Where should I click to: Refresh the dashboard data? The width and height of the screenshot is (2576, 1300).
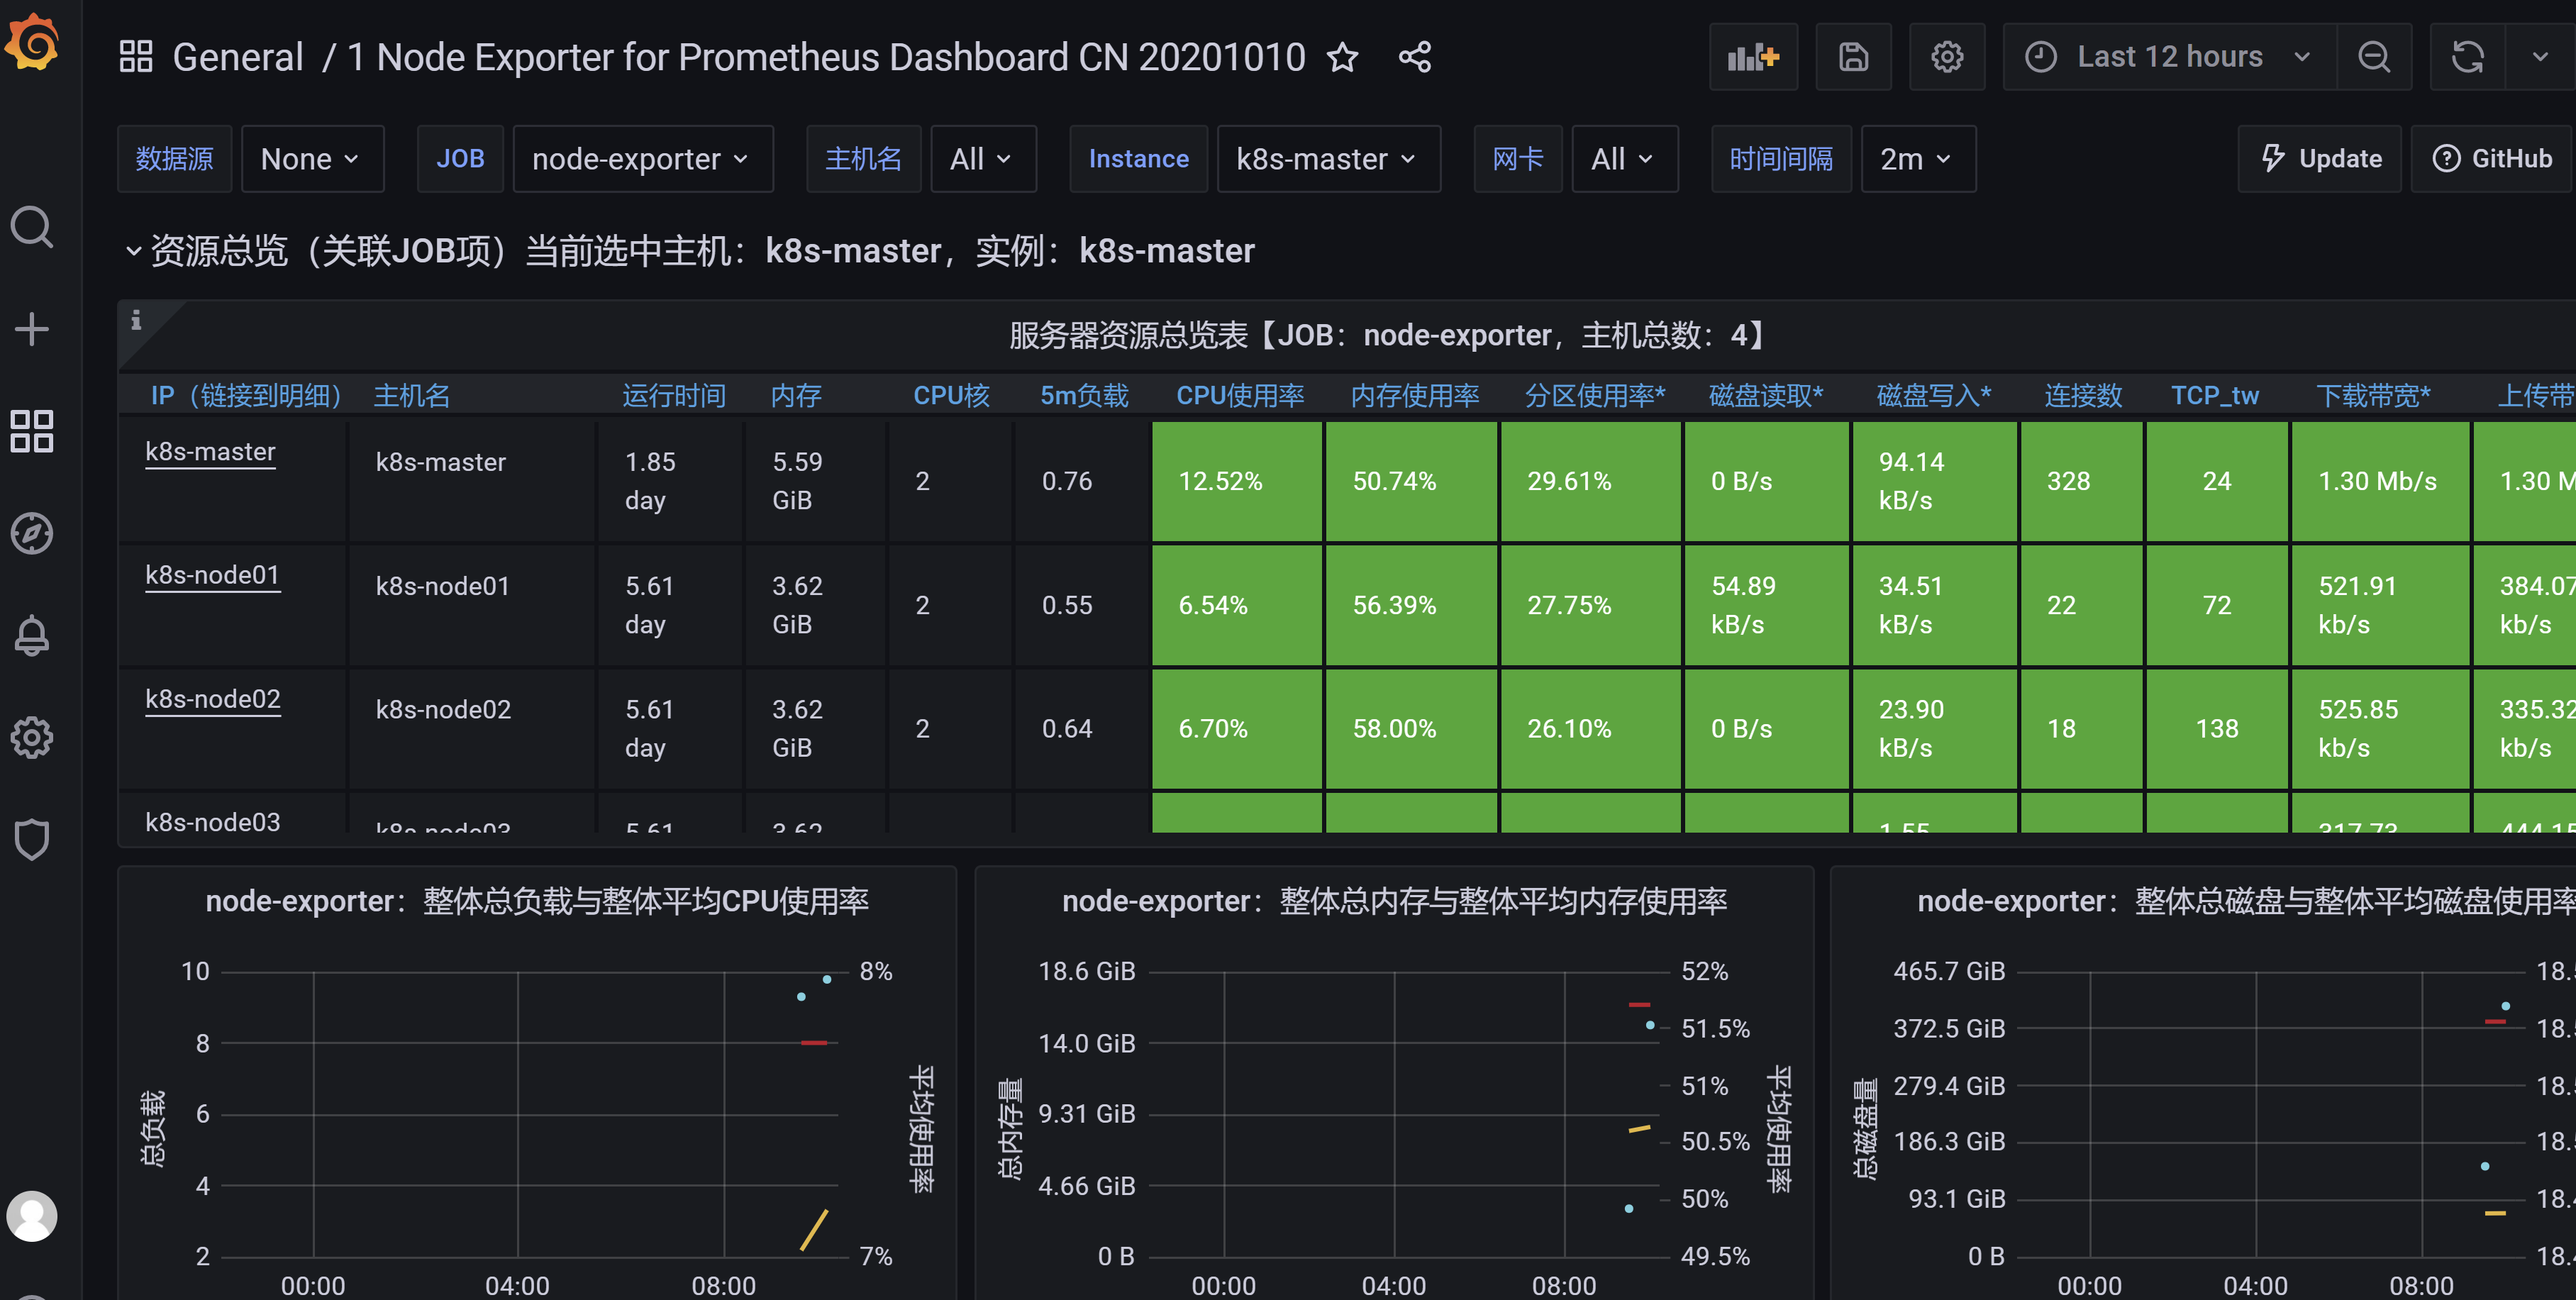2467,57
